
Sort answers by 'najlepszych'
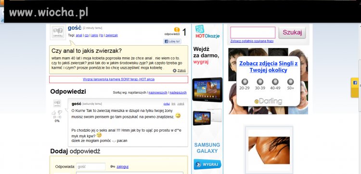point(178,93)
